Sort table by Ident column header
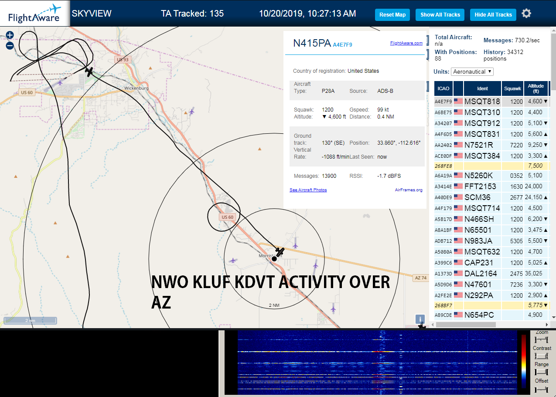This screenshot has width=556, height=397. coord(482,88)
